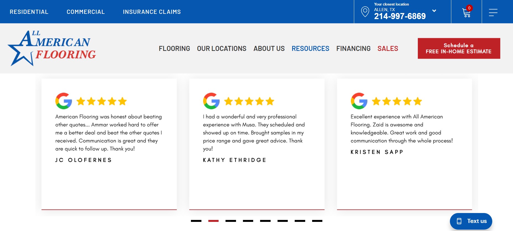Open the About Us menu

click(269, 49)
